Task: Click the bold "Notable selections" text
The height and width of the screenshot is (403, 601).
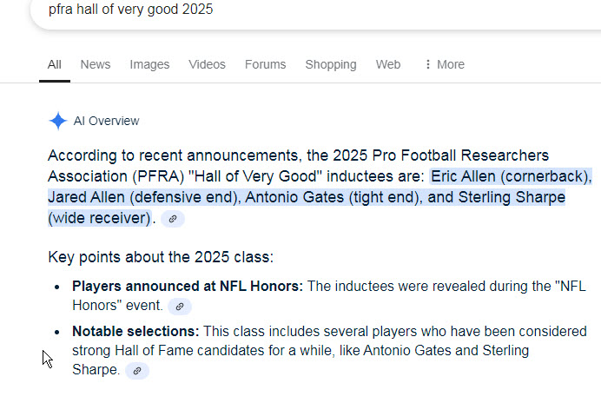Action: coord(135,332)
